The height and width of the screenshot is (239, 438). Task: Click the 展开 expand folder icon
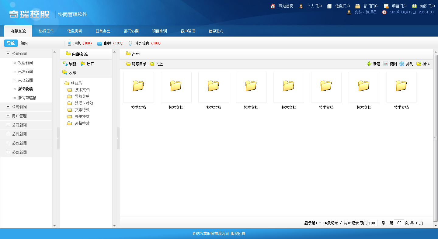click(x=83, y=64)
